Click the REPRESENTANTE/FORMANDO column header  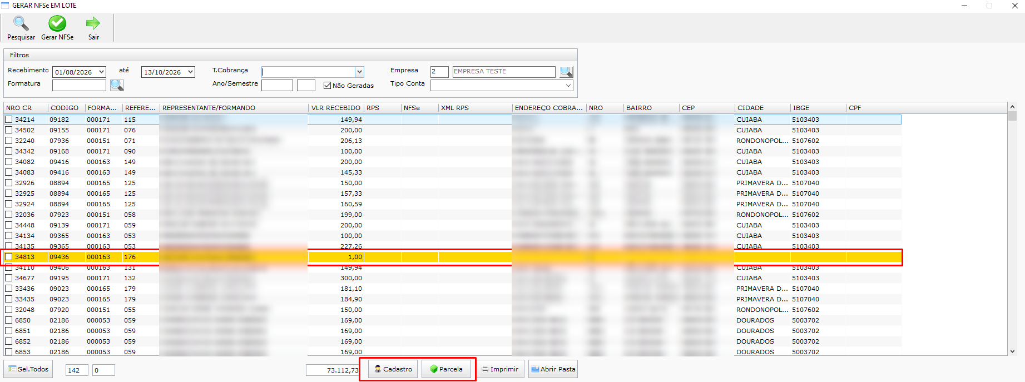click(234, 108)
